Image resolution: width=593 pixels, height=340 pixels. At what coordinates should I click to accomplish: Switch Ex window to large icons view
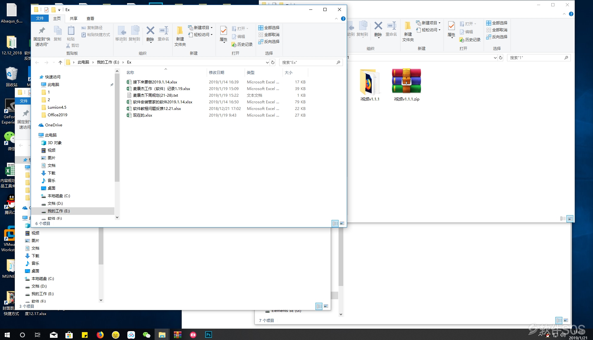(342, 223)
